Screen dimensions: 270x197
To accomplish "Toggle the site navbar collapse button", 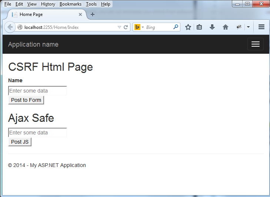I will [255, 44].
